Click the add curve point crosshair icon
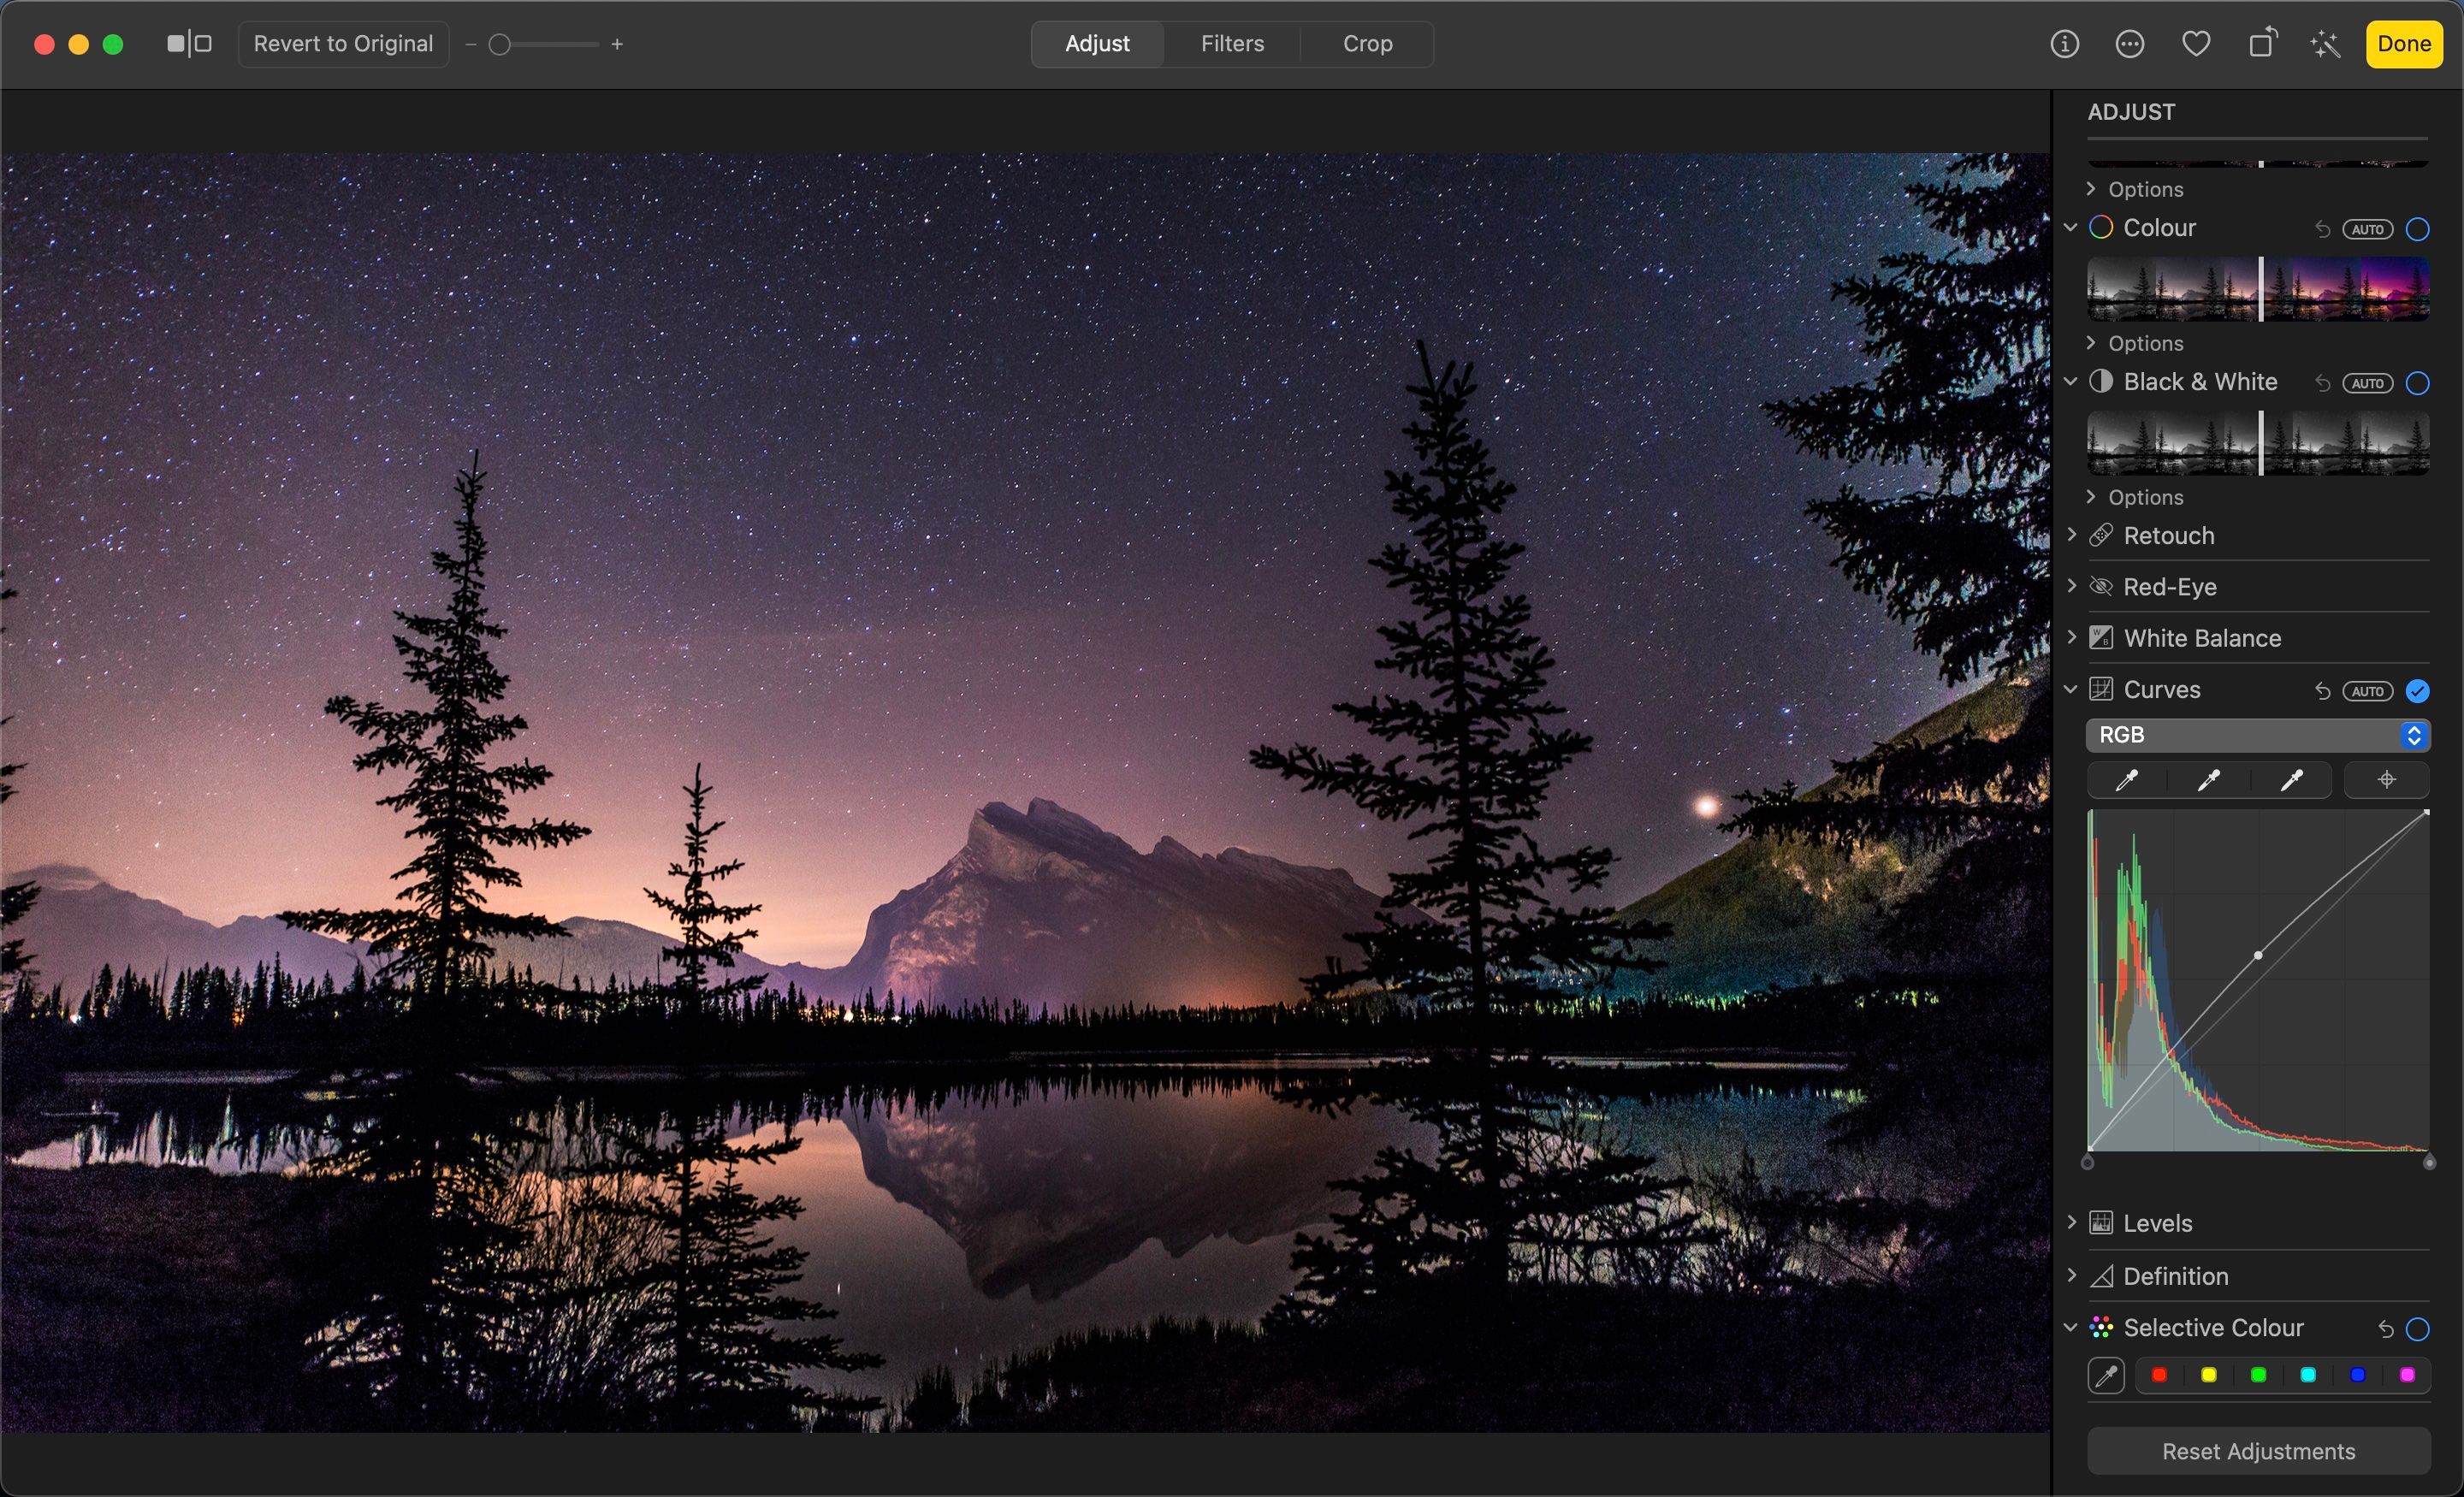The height and width of the screenshot is (1497, 2464). [2387, 780]
